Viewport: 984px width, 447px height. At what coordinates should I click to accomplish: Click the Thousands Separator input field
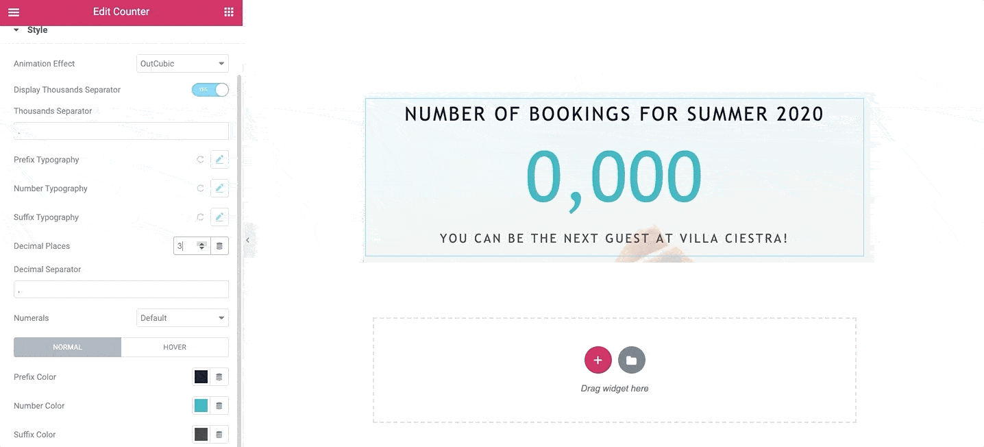click(121, 131)
